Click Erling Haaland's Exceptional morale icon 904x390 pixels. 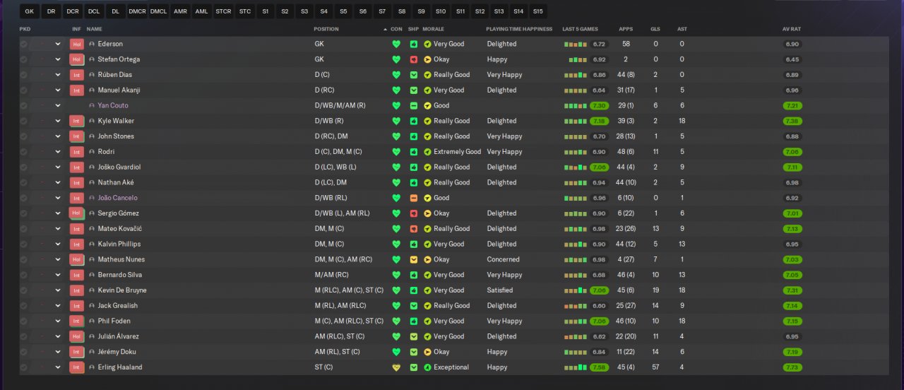click(x=427, y=367)
